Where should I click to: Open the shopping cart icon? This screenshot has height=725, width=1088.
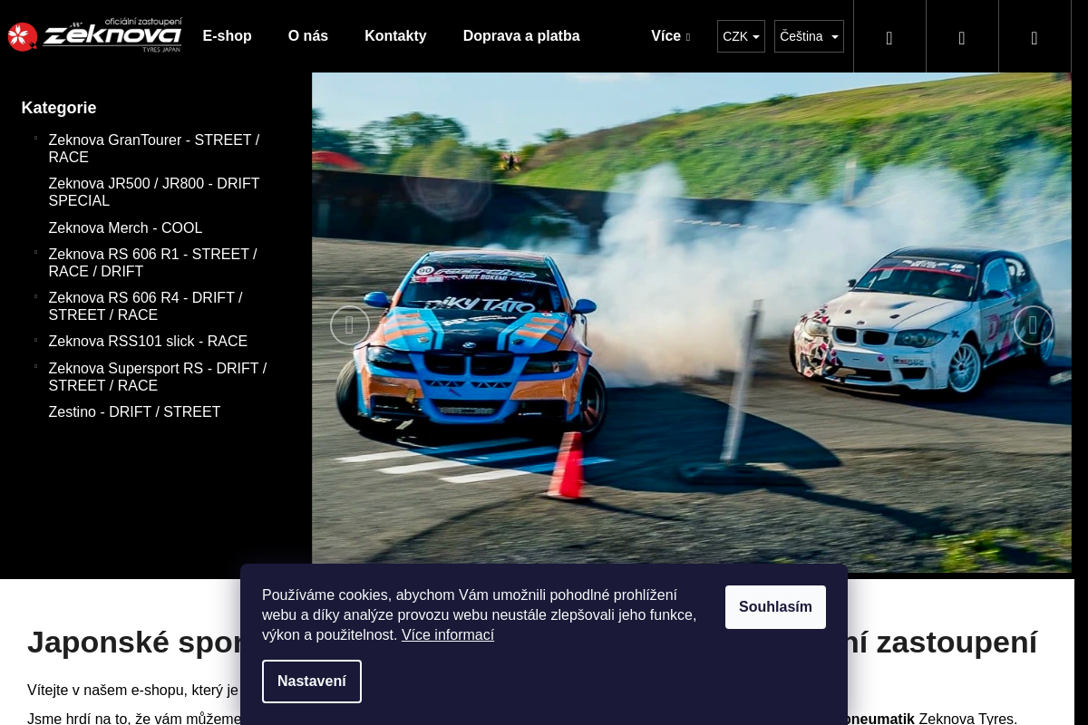(x=1035, y=37)
